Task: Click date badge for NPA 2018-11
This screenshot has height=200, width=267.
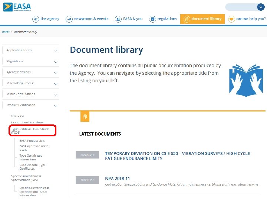Action: click(x=87, y=180)
